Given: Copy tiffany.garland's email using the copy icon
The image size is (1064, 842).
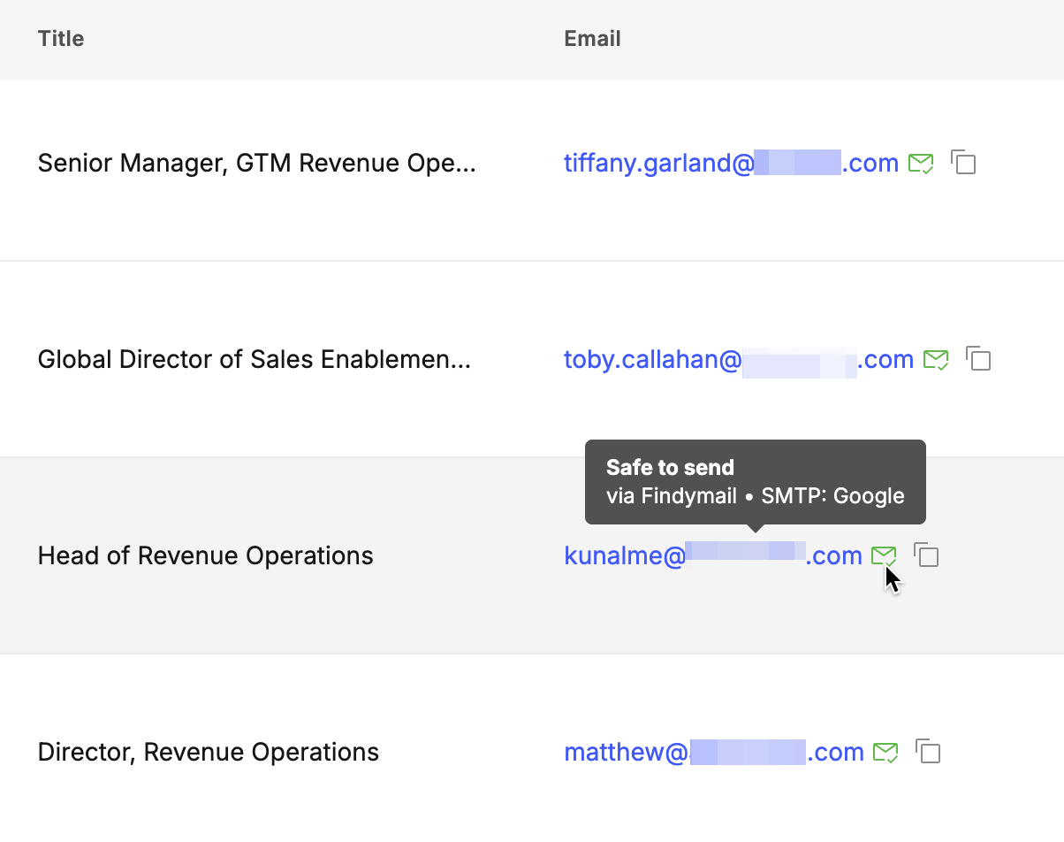Looking at the screenshot, I should click(x=963, y=163).
